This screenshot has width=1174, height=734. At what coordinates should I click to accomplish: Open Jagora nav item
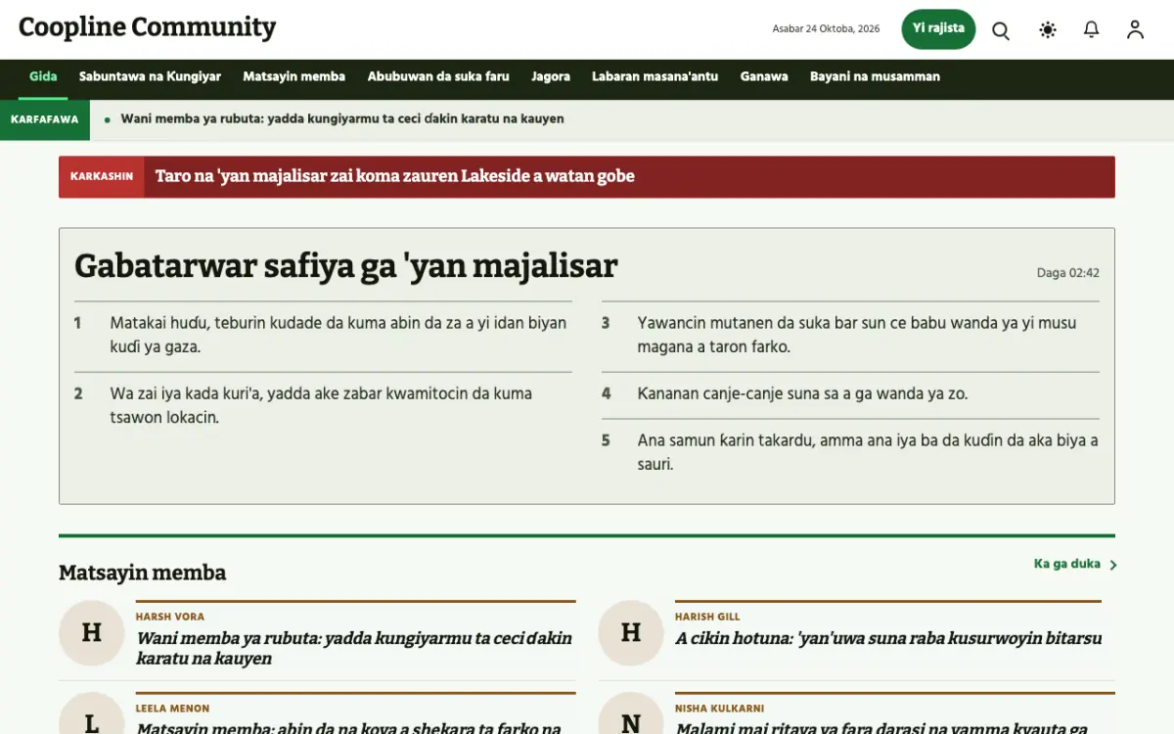pyautogui.click(x=551, y=76)
